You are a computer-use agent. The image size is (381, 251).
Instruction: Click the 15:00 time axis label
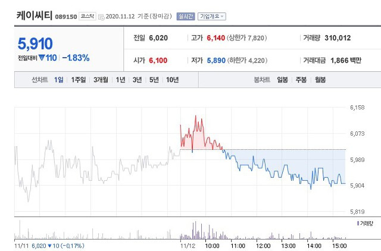pyautogui.click(x=339, y=246)
